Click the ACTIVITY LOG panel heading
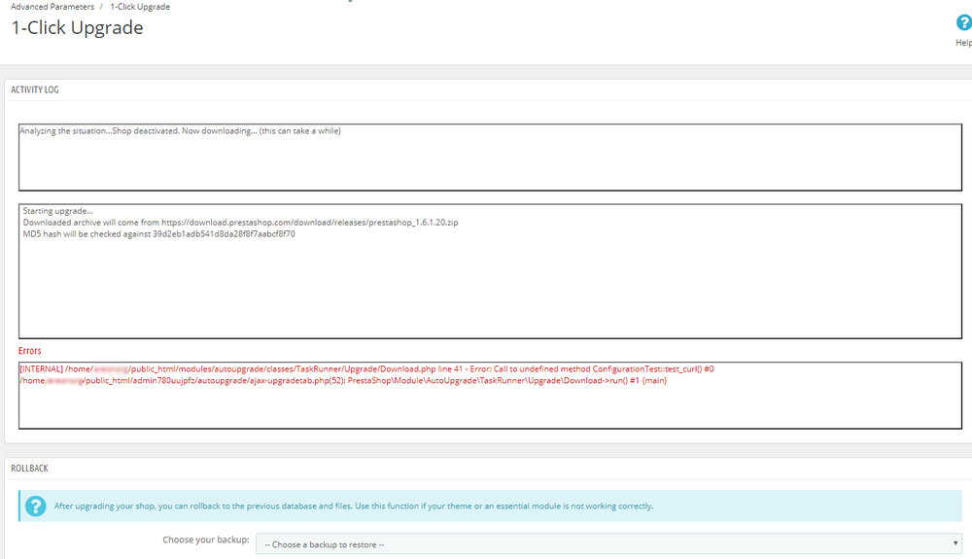This screenshot has width=972, height=559. click(x=35, y=89)
